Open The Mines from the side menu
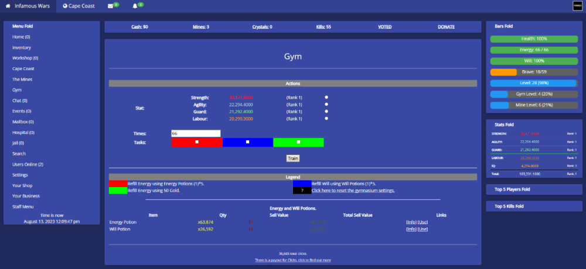The width and height of the screenshot is (586, 269). pos(22,79)
